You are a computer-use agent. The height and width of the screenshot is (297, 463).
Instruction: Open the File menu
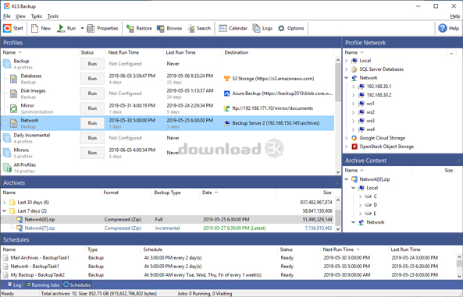[x=6, y=16]
